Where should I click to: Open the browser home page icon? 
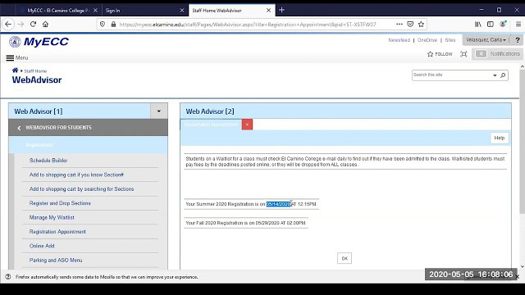[45, 24]
